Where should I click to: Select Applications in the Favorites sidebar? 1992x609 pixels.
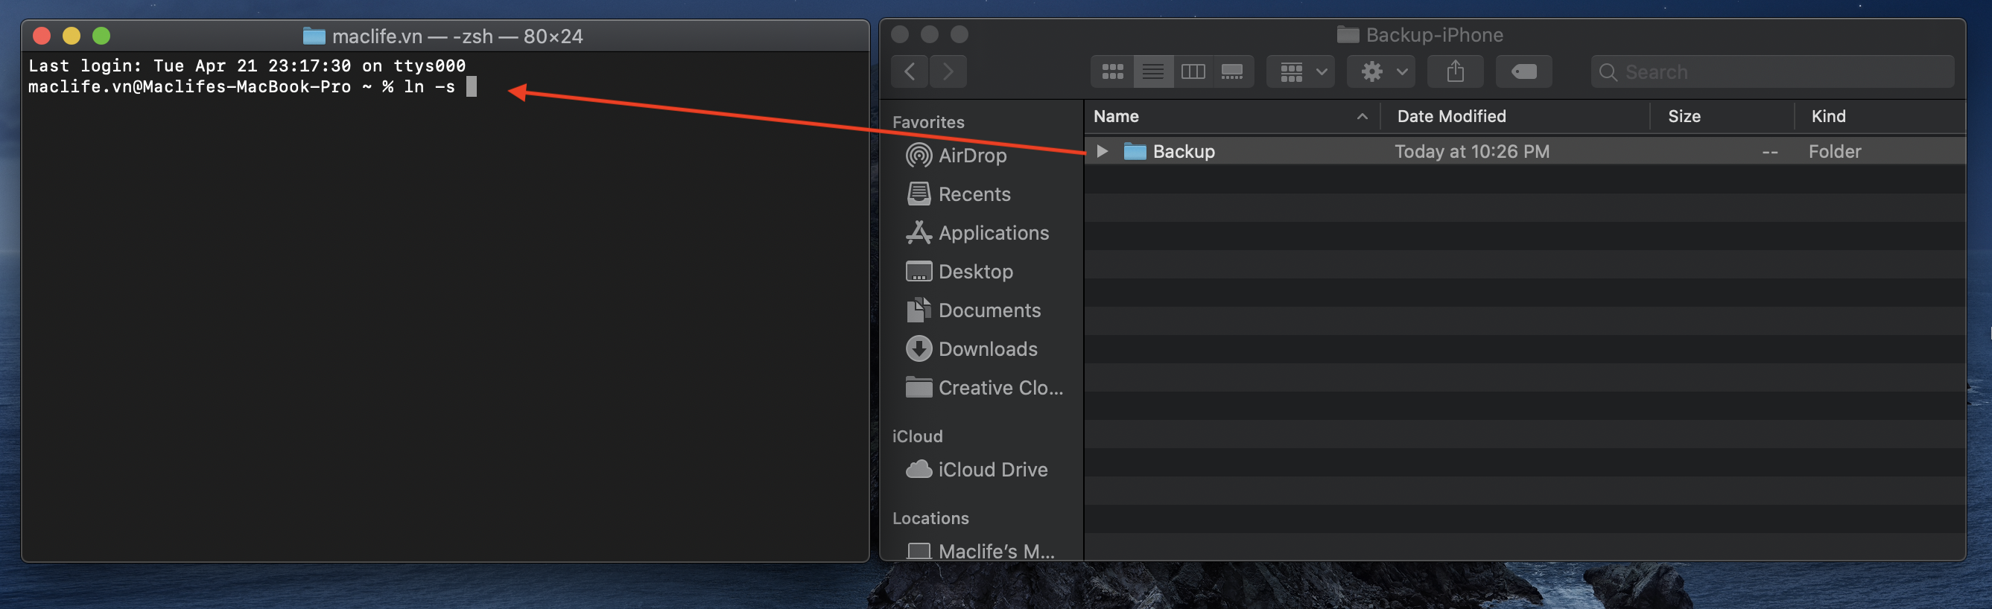coord(993,232)
